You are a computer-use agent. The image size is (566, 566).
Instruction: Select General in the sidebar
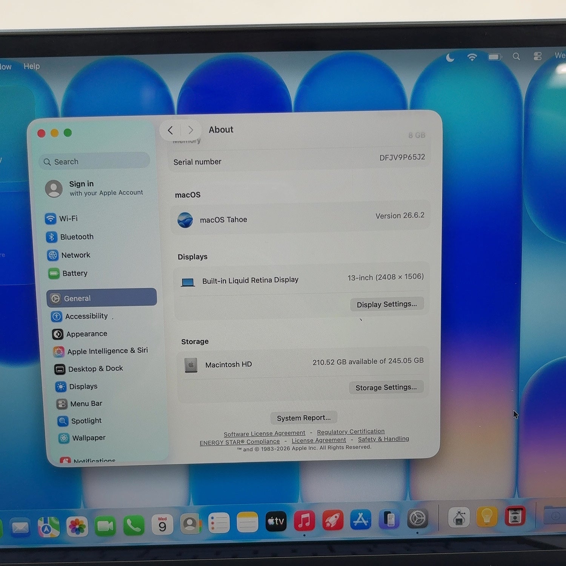pos(102,298)
